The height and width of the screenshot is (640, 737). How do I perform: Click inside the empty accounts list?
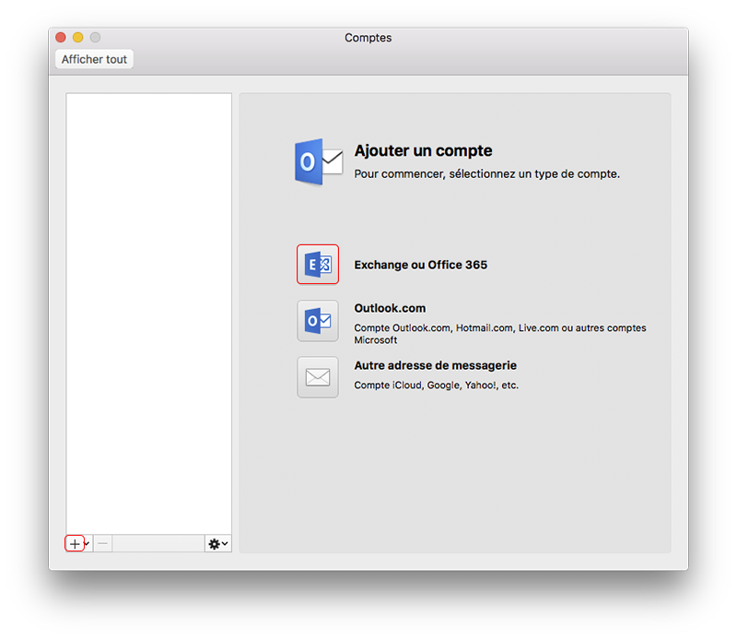pos(148,304)
